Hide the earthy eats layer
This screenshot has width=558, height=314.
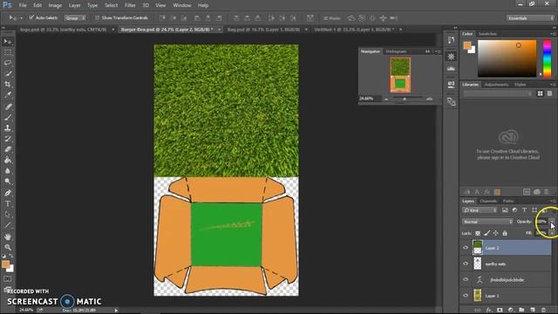[x=466, y=263]
